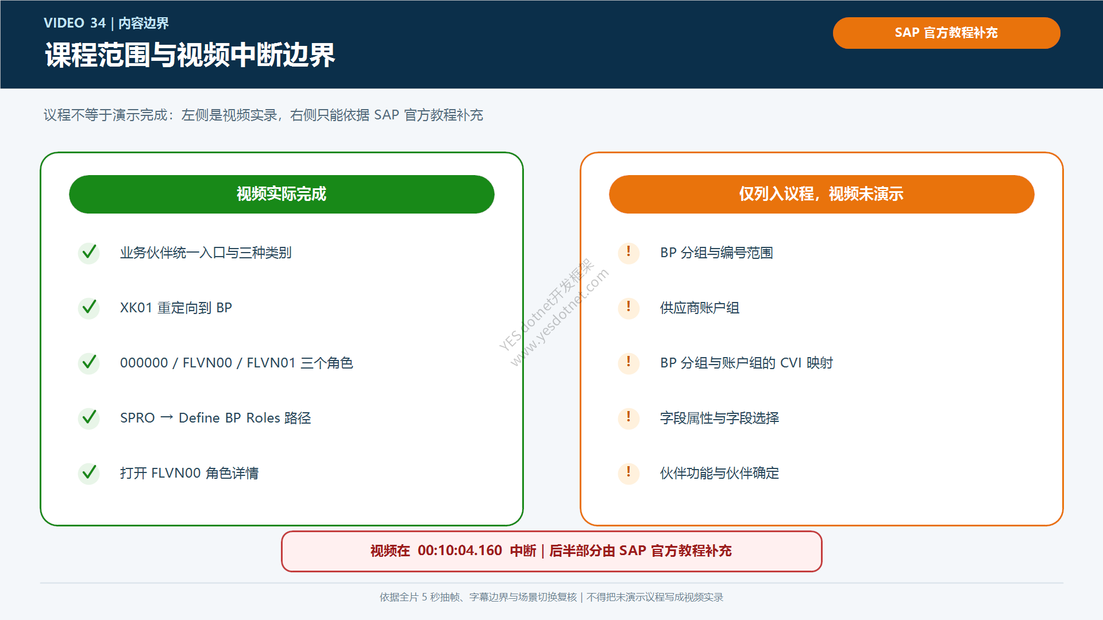Click the subtitle starting 议程不等于演示完成
Viewport: 1103px width, 620px height.
point(263,115)
